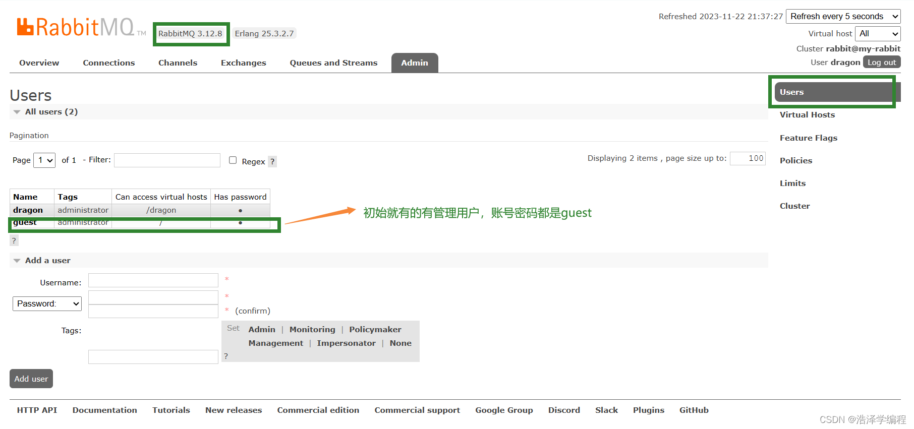Switch to the Connections tab

coord(109,63)
